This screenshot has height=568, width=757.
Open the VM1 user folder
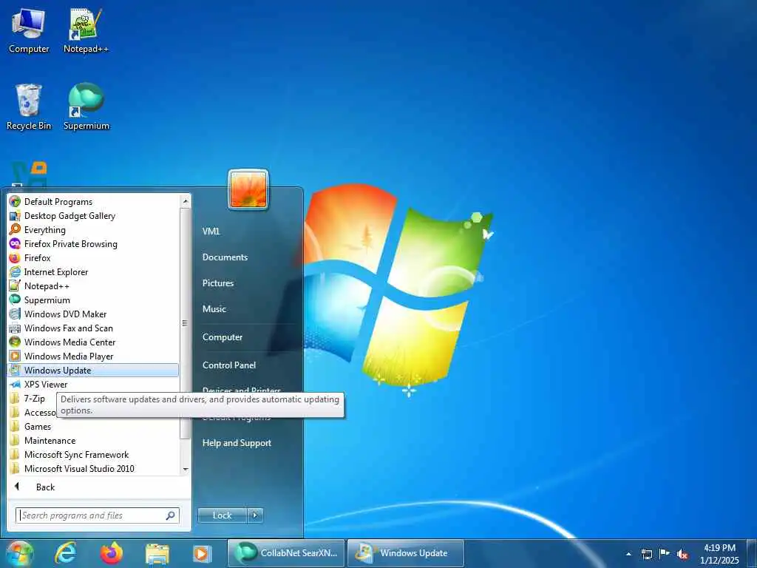211,231
